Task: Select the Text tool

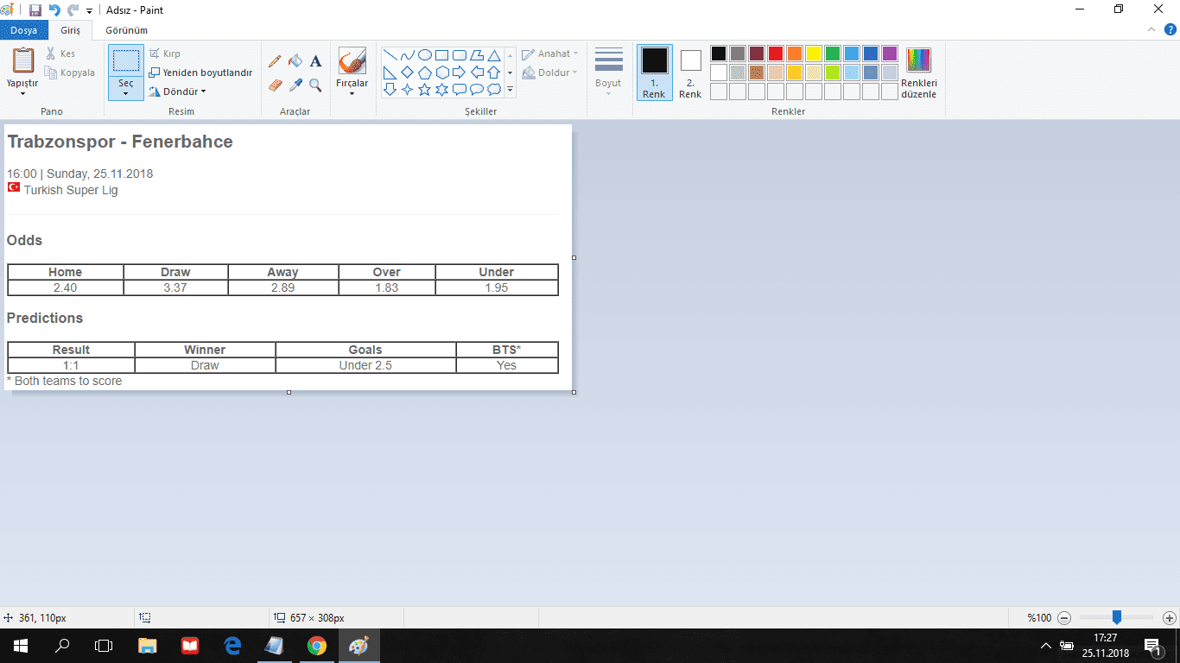Action: pyautogui.click(x=316, y=61)
